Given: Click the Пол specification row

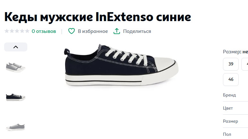Looking at the screenshot, I should click(x=235, y=134).
